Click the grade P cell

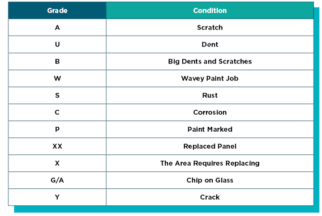click(57, 129)
